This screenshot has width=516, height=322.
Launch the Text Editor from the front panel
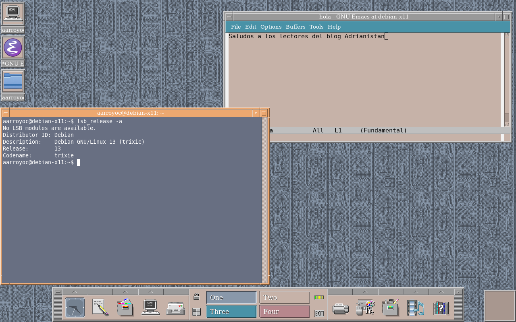tap(100, 308)
